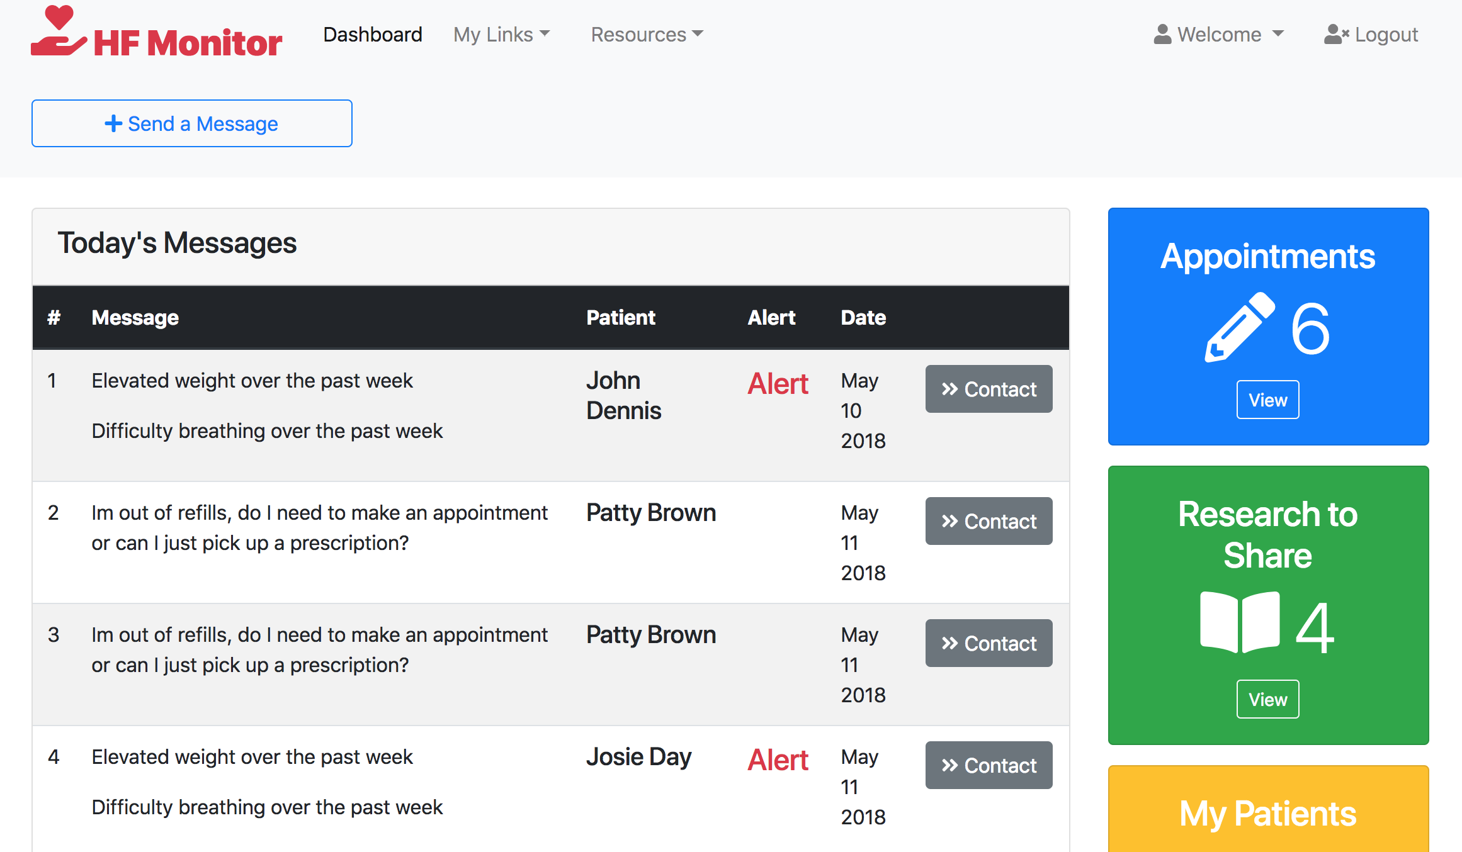This screenshot has height=852, width=1462.
Task: Click the plus icon on Send a Message
Action: click(x=113, y=123)
